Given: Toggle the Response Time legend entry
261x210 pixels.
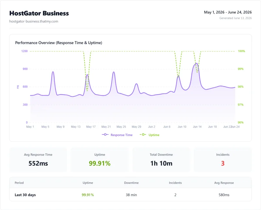Looking at the screenshot, I should tap(117, 135).
